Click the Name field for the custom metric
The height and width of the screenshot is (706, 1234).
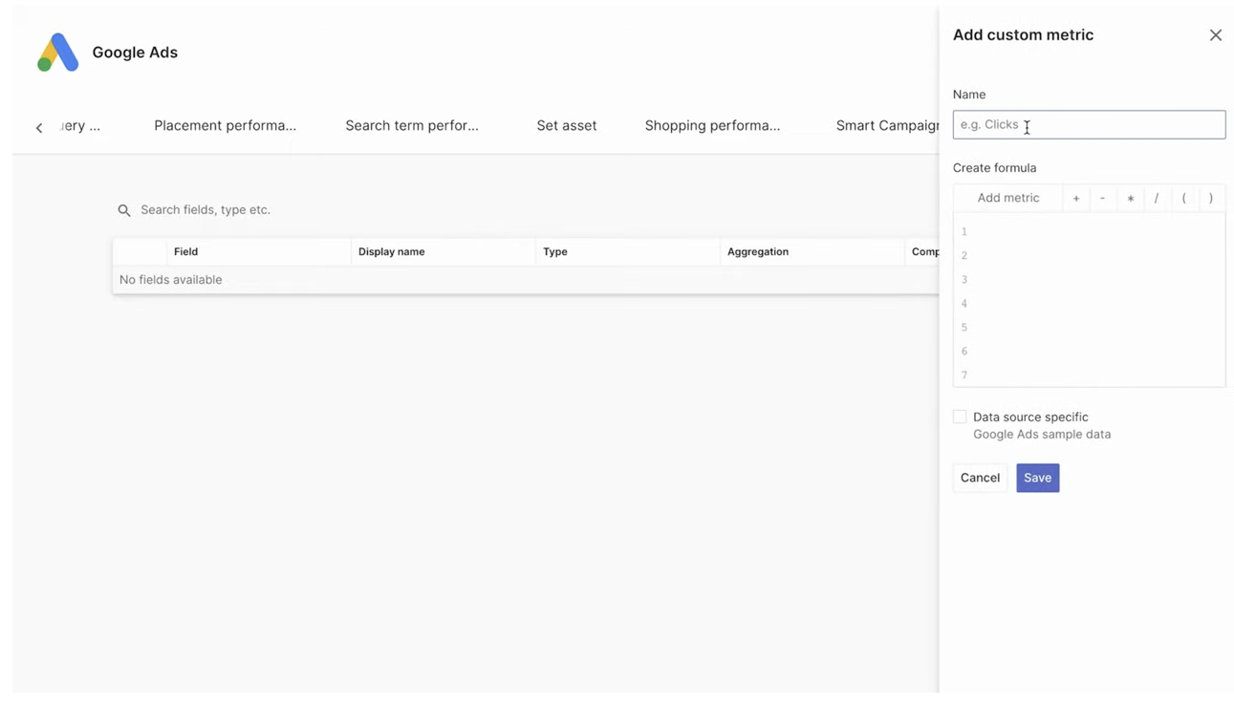1089,124
